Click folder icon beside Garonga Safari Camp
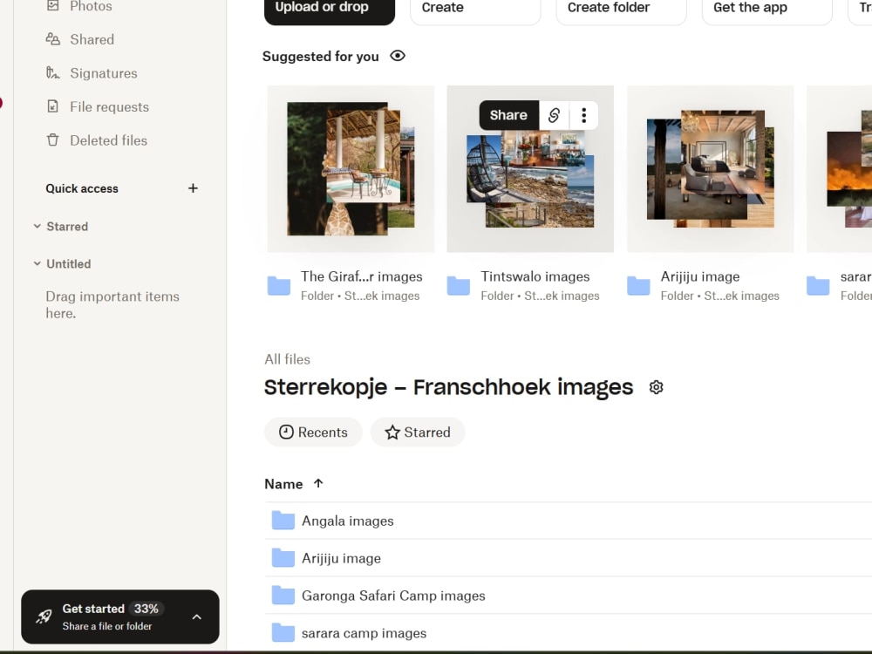The width and height of the screenshot is (872, 654). point(283,595)
